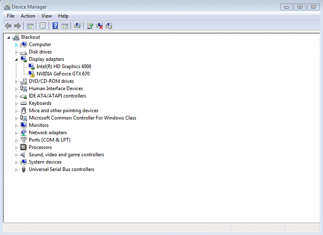Click the Intel HD Graphics 4000 device icon
The image size is (323, 235).
(x=31, y=66)
